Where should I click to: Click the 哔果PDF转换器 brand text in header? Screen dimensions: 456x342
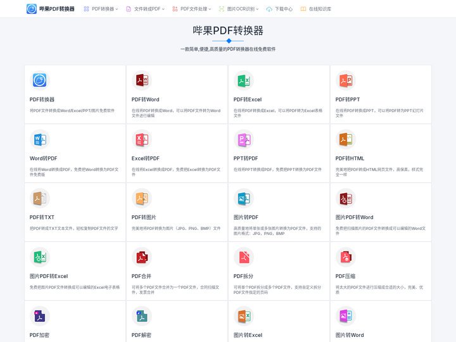click(57, 9)
